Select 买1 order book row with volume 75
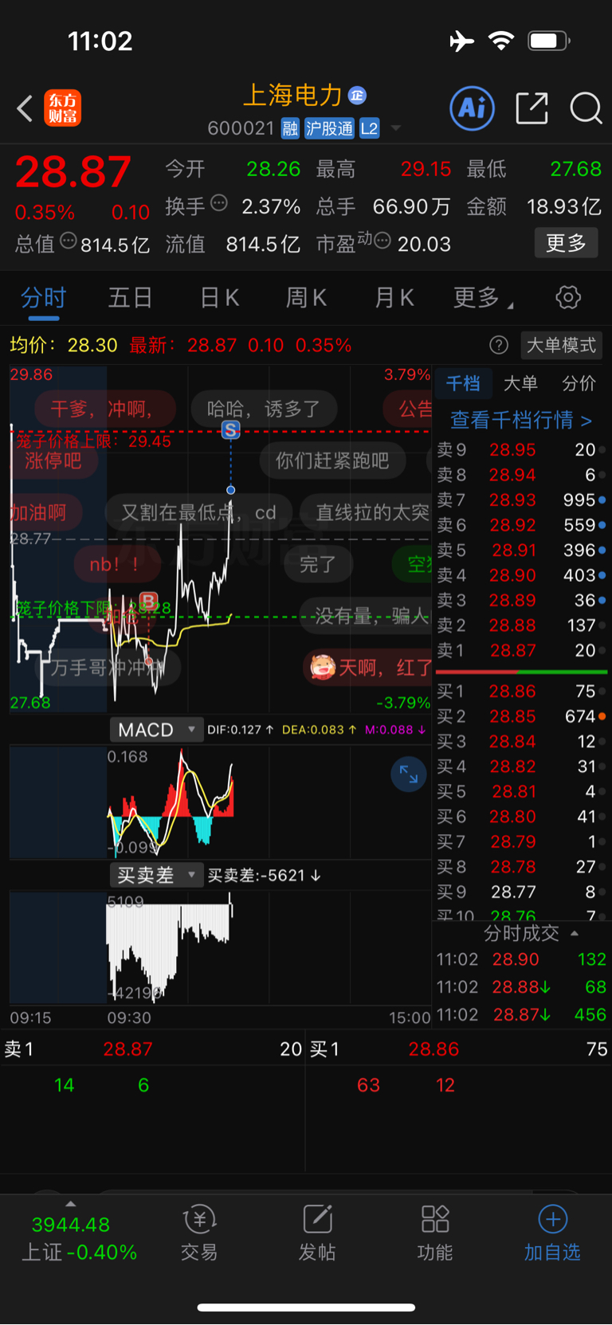 tap(521, 691)
